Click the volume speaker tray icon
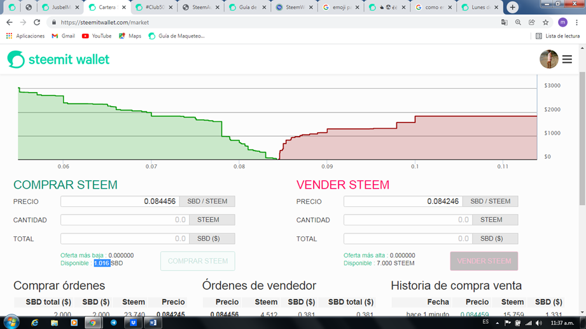The image size is (586, 329). coord(538,323)
